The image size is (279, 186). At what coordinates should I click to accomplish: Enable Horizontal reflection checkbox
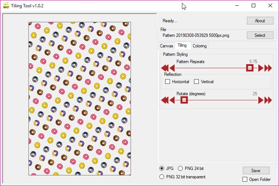click(167, 82)
